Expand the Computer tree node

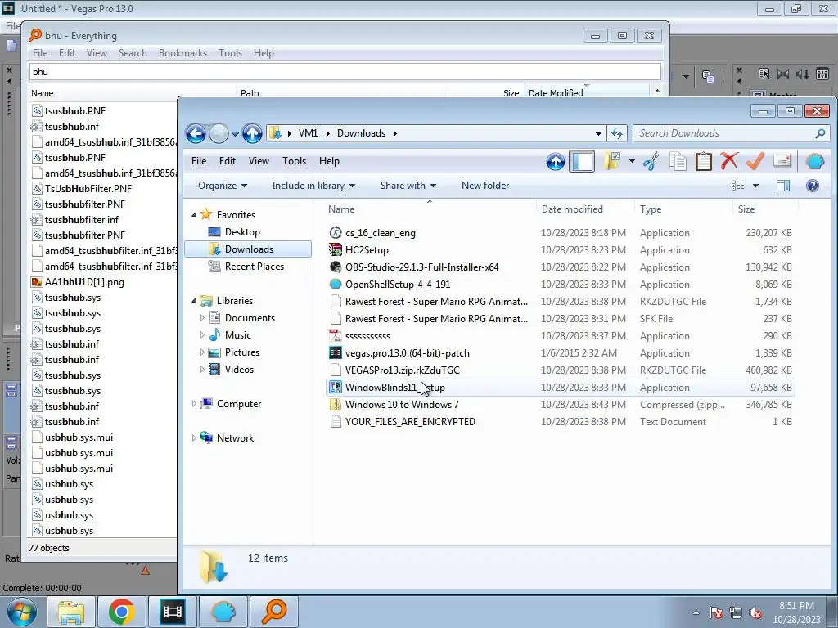coord(194,404)
